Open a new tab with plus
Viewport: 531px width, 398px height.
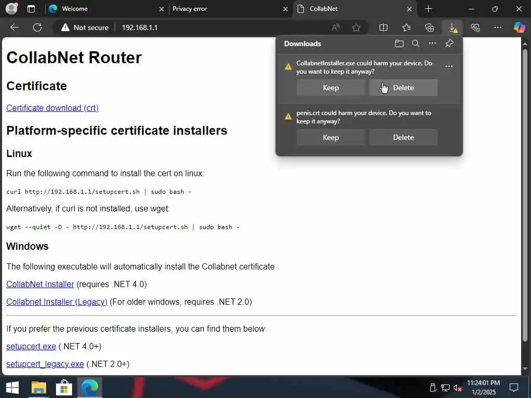tap(428, 9)
